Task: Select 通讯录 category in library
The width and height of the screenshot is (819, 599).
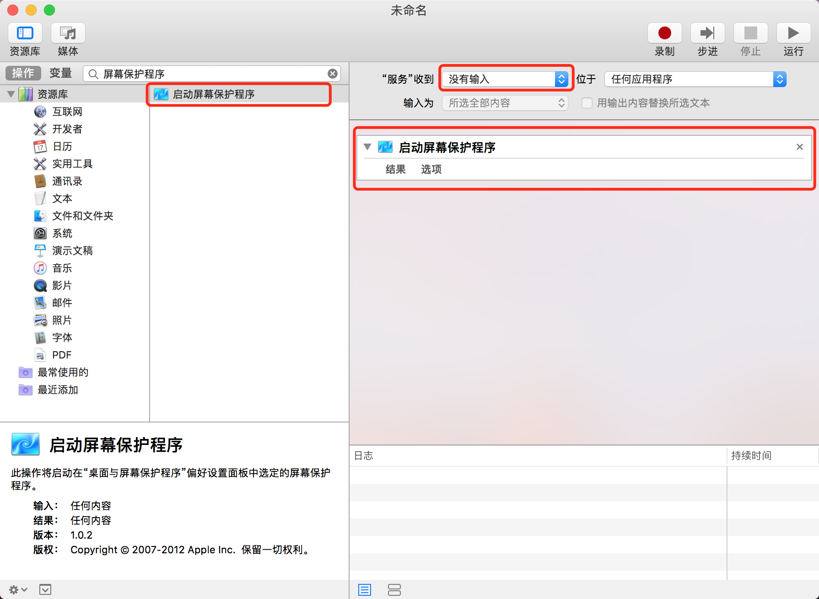Action: coord(67,181)
